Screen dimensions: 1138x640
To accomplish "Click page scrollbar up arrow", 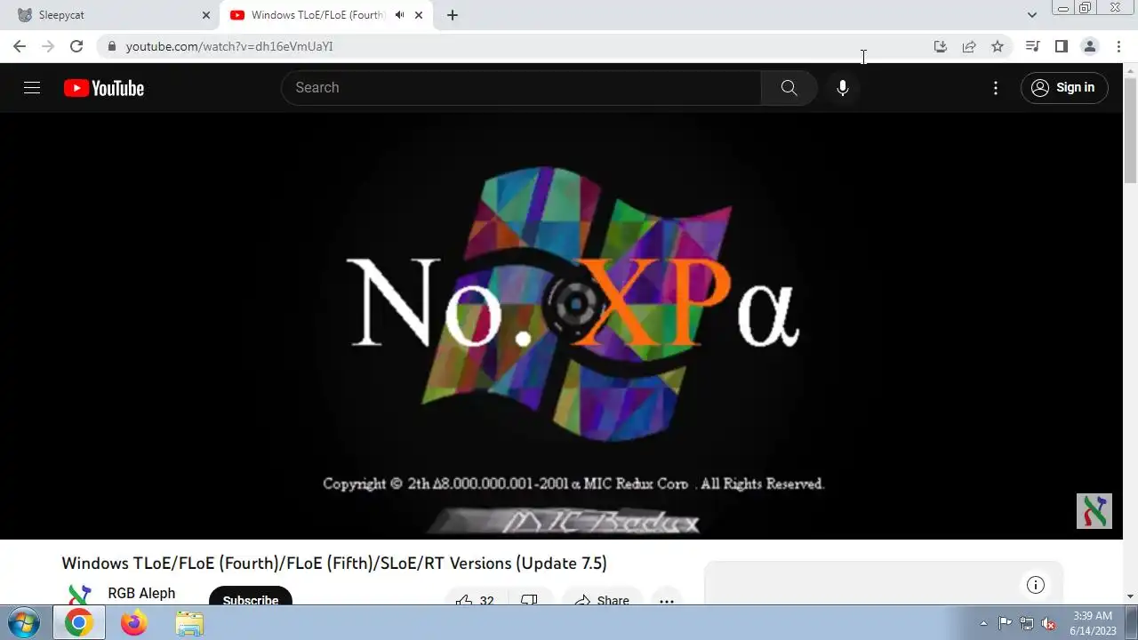I will click(x=1130, y=69).
